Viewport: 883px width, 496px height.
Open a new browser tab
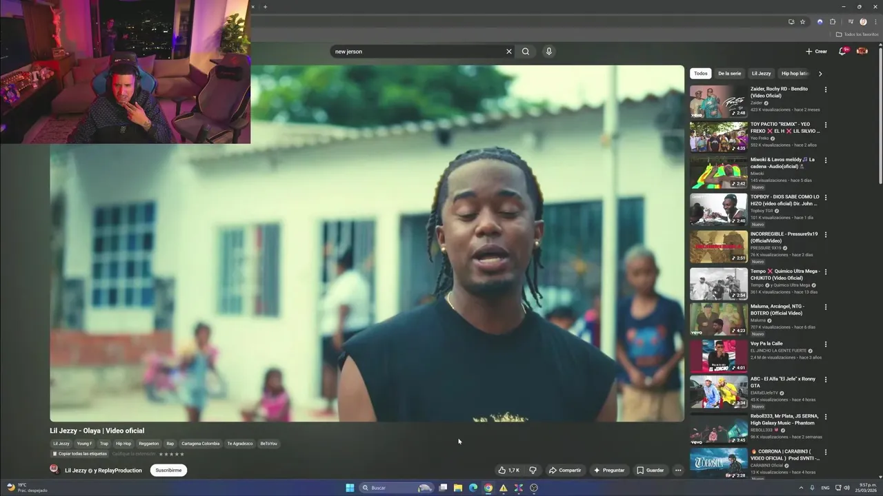(x=265, y=7)
